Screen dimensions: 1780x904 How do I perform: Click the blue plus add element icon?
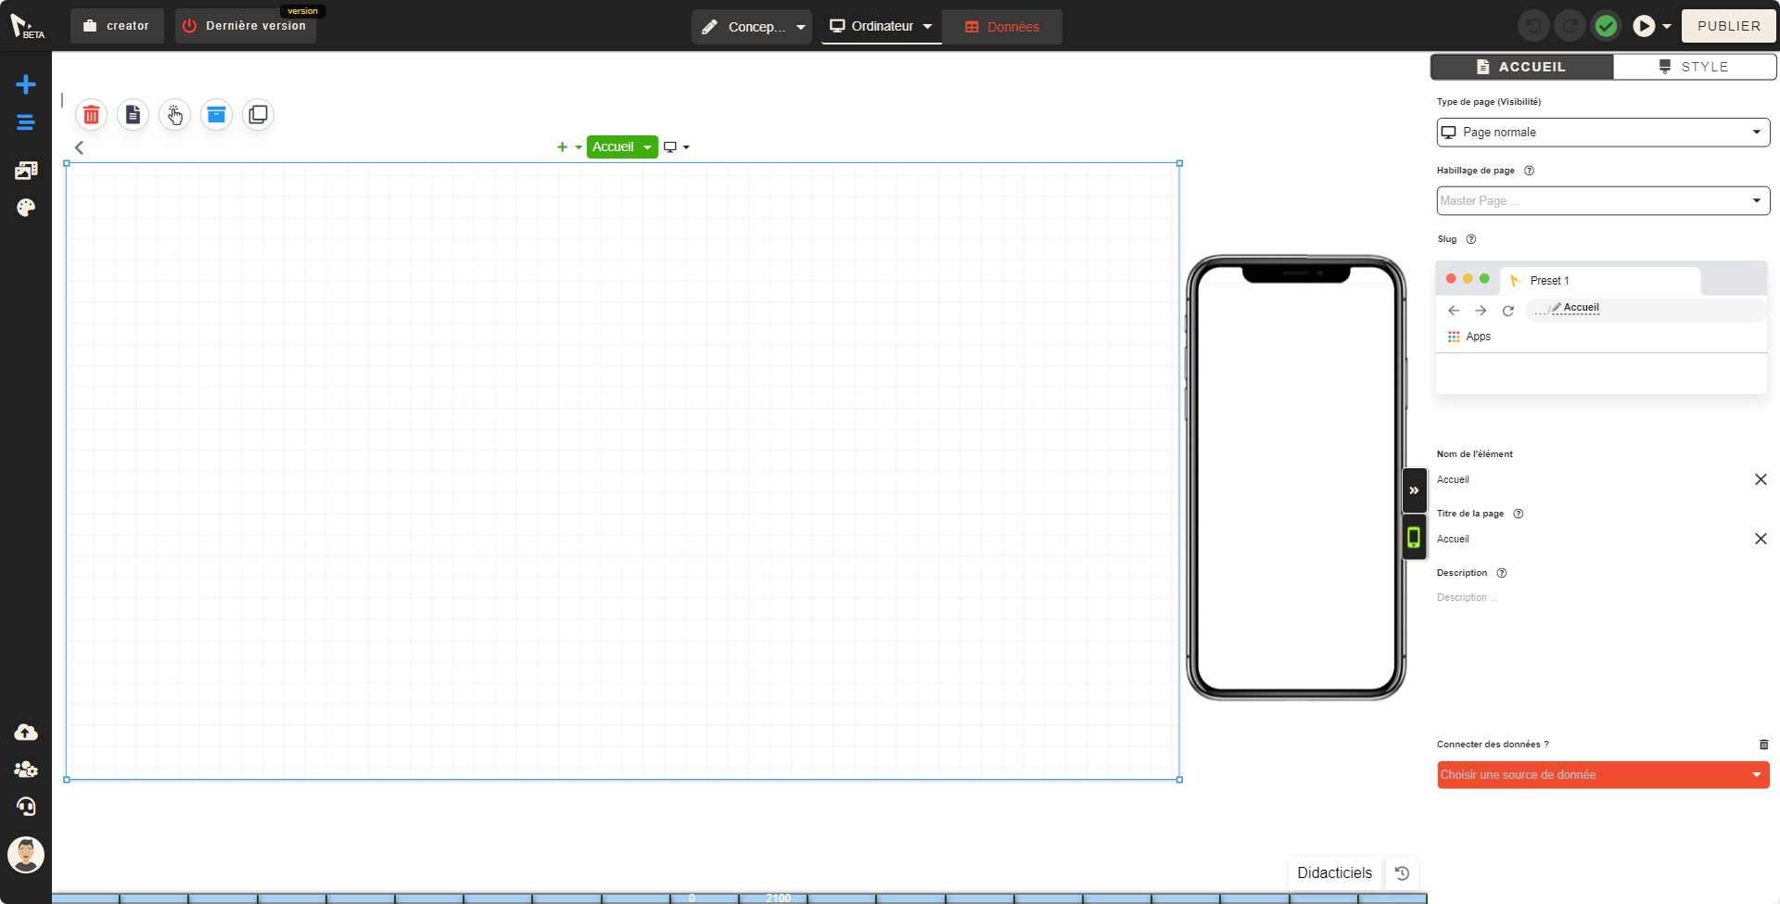click(26, 84)
